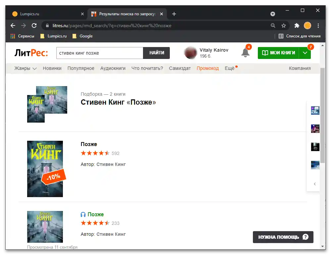Viewport: 331px width, 255px height.
Task: Switch to the Lumpics.ru tab
Action: [x=48, y=14]
